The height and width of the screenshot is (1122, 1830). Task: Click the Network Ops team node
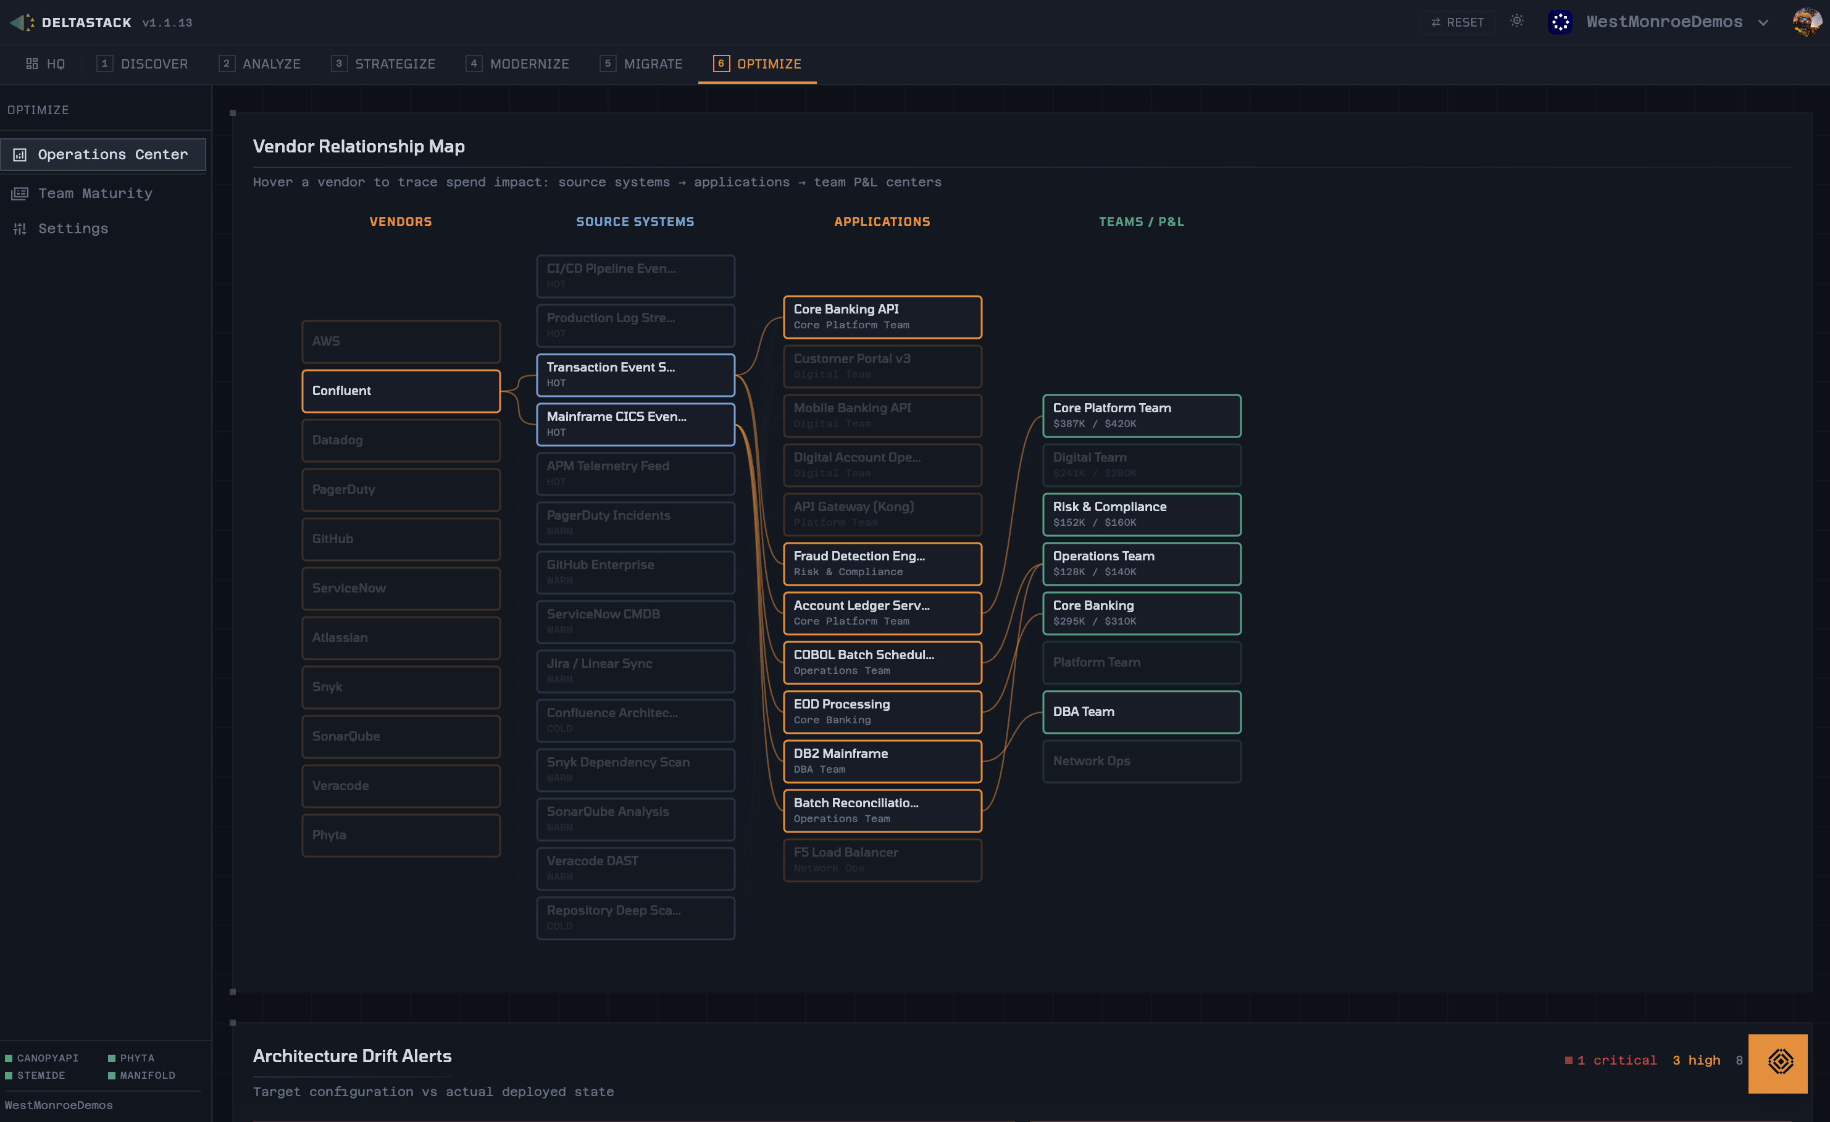pyautogui.click(x=1142, y=761)
